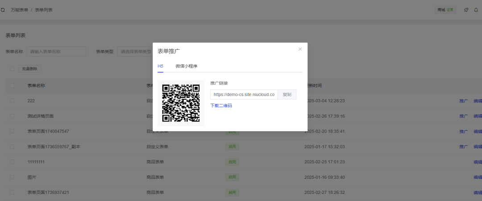Click the timestamp 2025-01-17 15:32:03
Screen dimensions: 482x201
[x=324, y=147]
